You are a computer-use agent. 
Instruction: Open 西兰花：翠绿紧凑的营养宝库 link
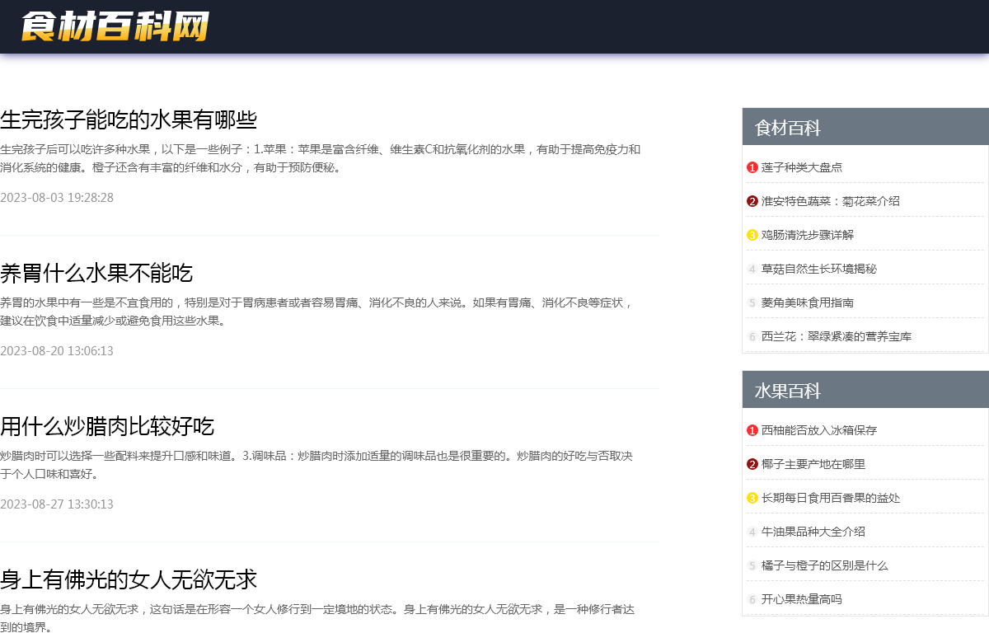click(x=836, y=336)
